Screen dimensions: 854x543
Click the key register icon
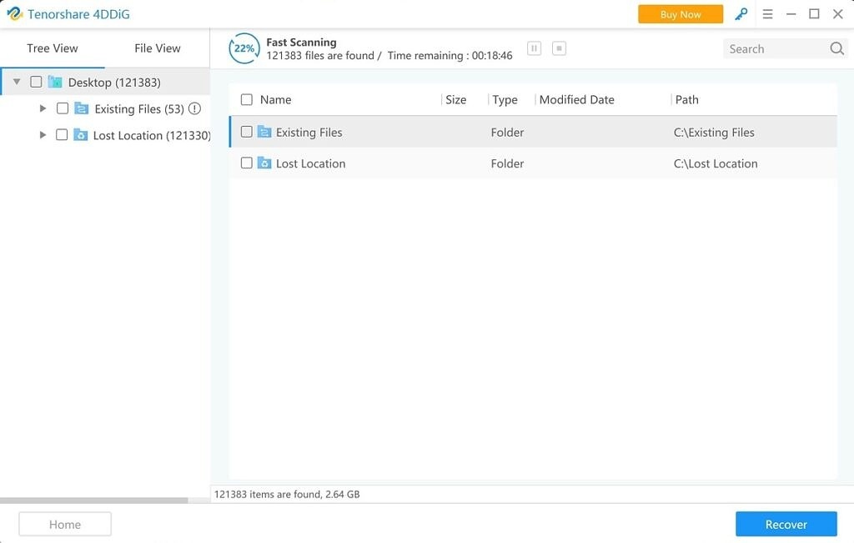pyautogui.click(x=741, y=14)
